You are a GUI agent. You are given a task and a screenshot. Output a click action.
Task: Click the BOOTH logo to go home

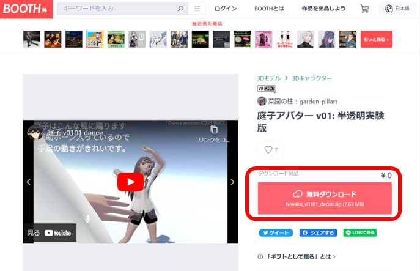tap(24, 9)
